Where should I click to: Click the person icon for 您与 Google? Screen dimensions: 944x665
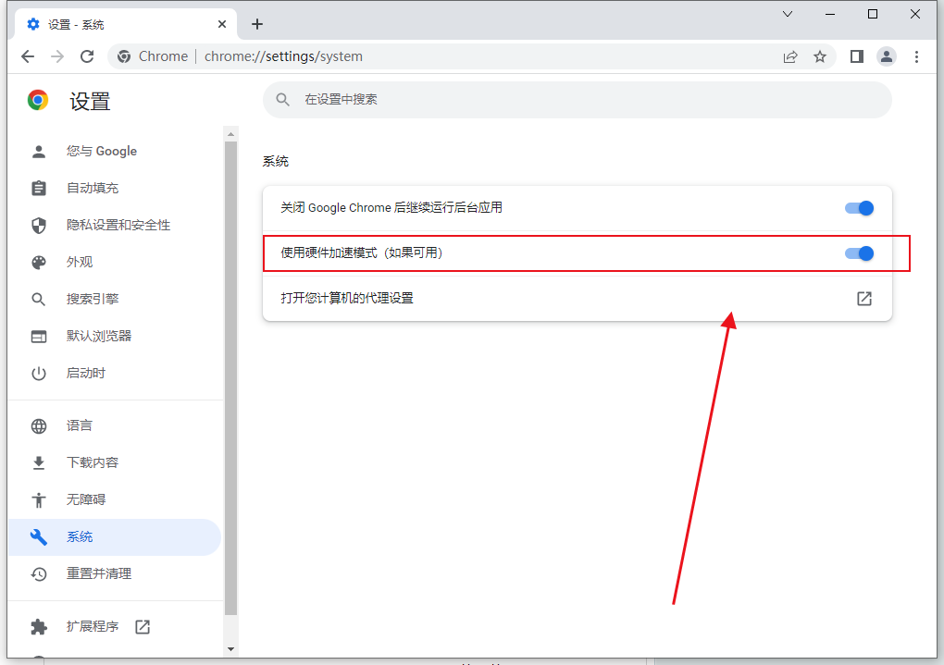coord(39,151)
